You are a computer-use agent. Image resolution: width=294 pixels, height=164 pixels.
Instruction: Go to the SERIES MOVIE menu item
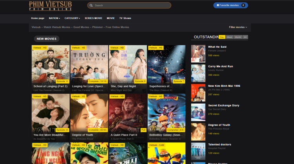[93, 18]
